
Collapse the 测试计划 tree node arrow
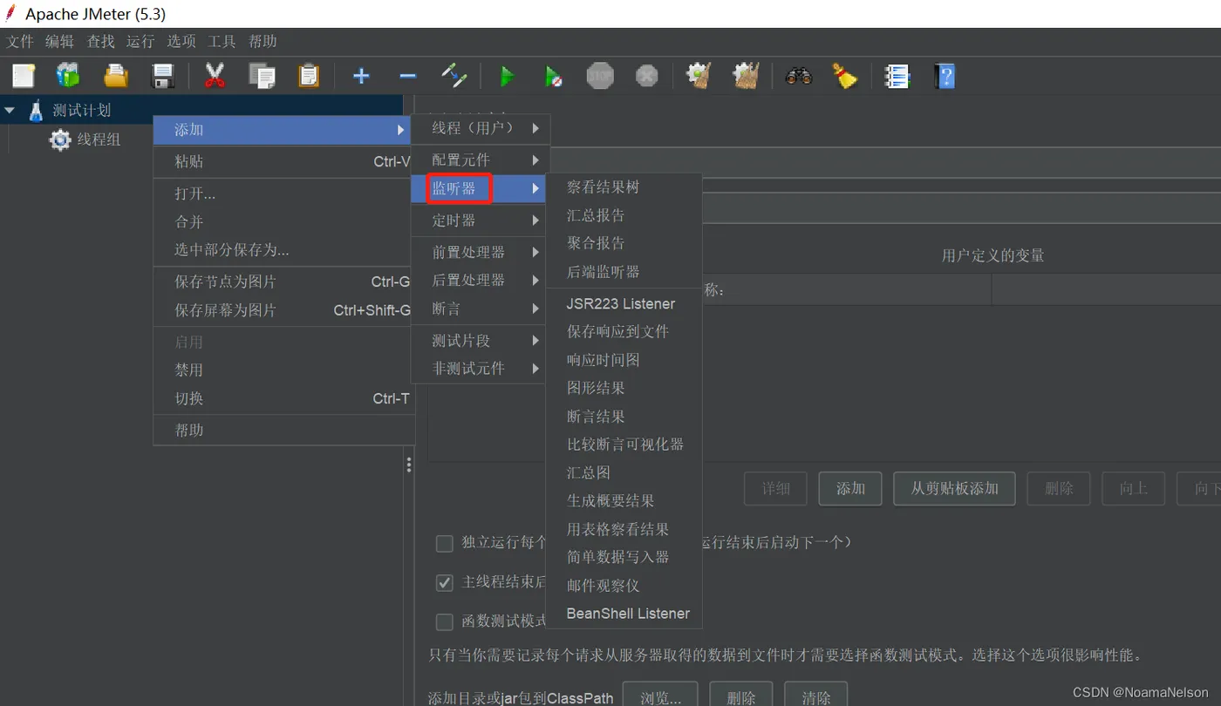(x=10, y=111)
